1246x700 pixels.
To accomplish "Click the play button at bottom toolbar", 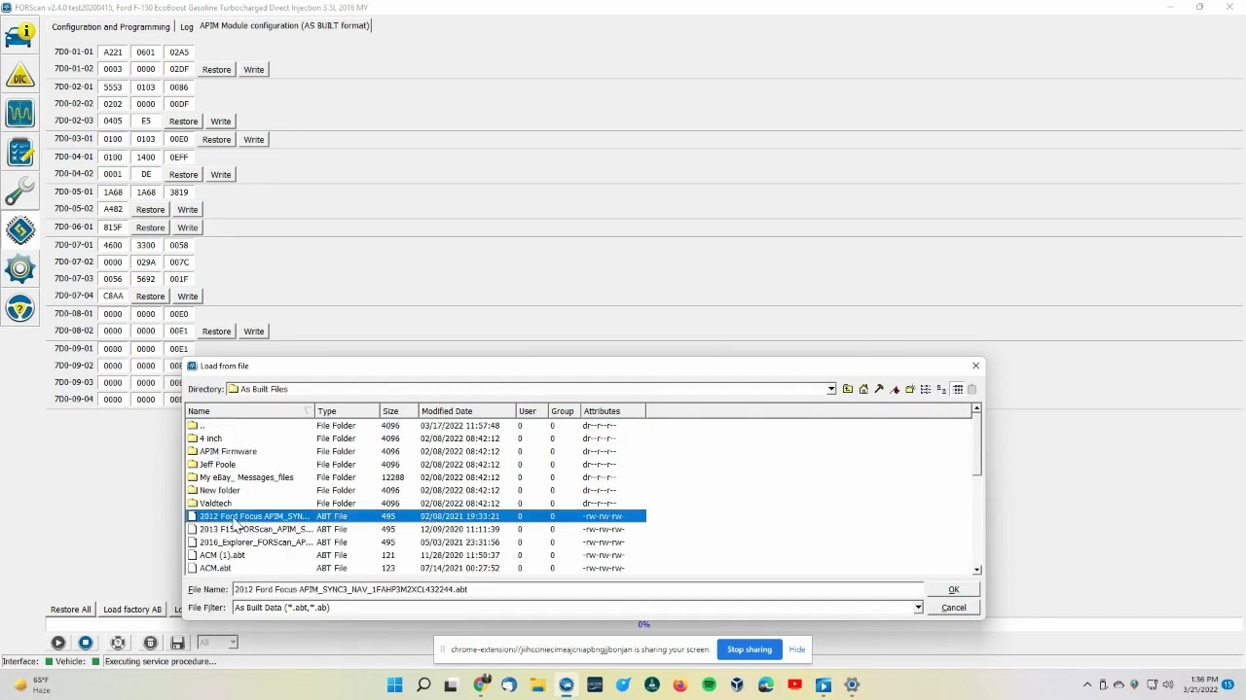I will coord(57,643).
